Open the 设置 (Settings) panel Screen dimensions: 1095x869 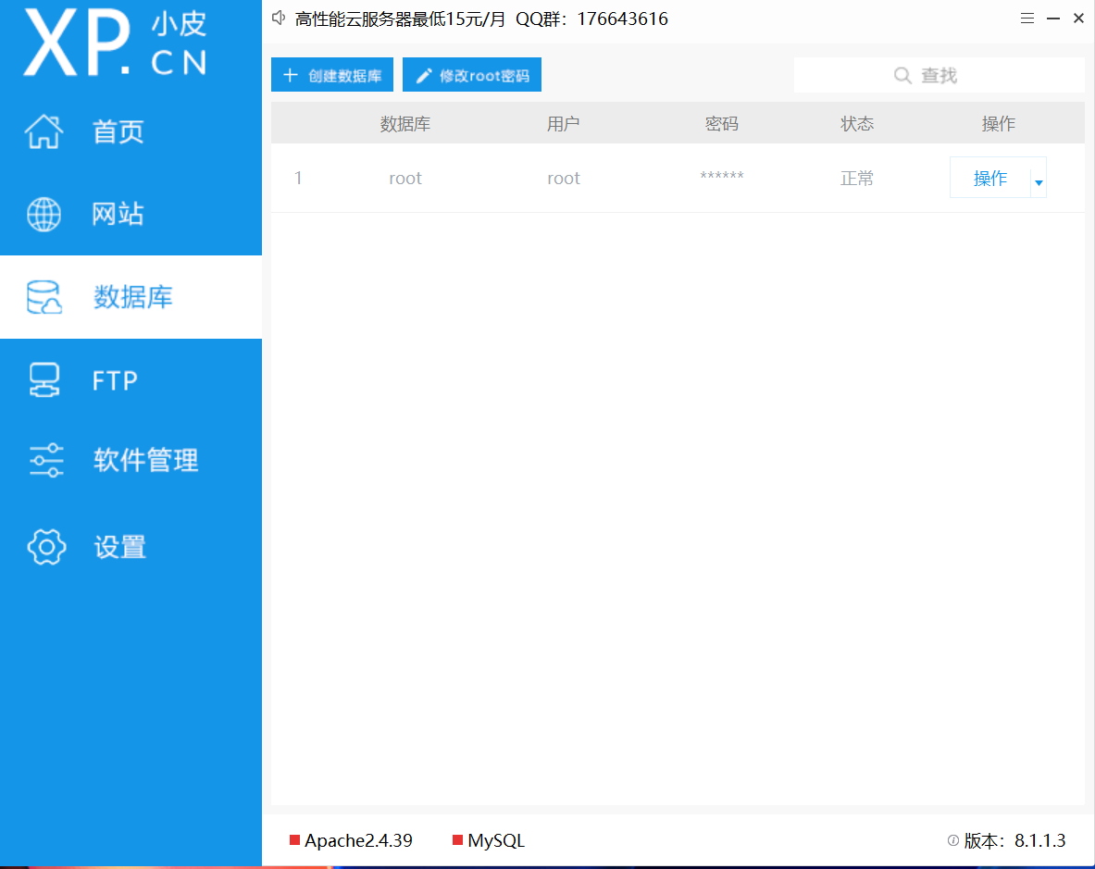pyautogui.click(x=119, y=546)
